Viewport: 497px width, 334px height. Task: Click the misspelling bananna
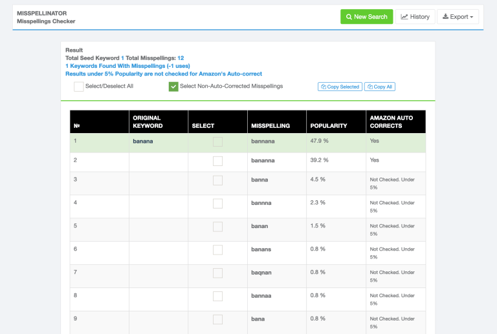pyautogui.click(x=263, y=161)
